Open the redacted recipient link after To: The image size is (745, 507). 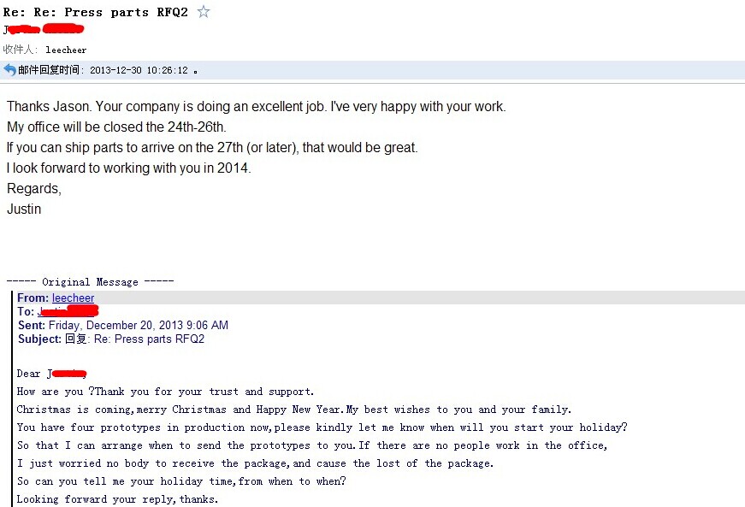68,311
